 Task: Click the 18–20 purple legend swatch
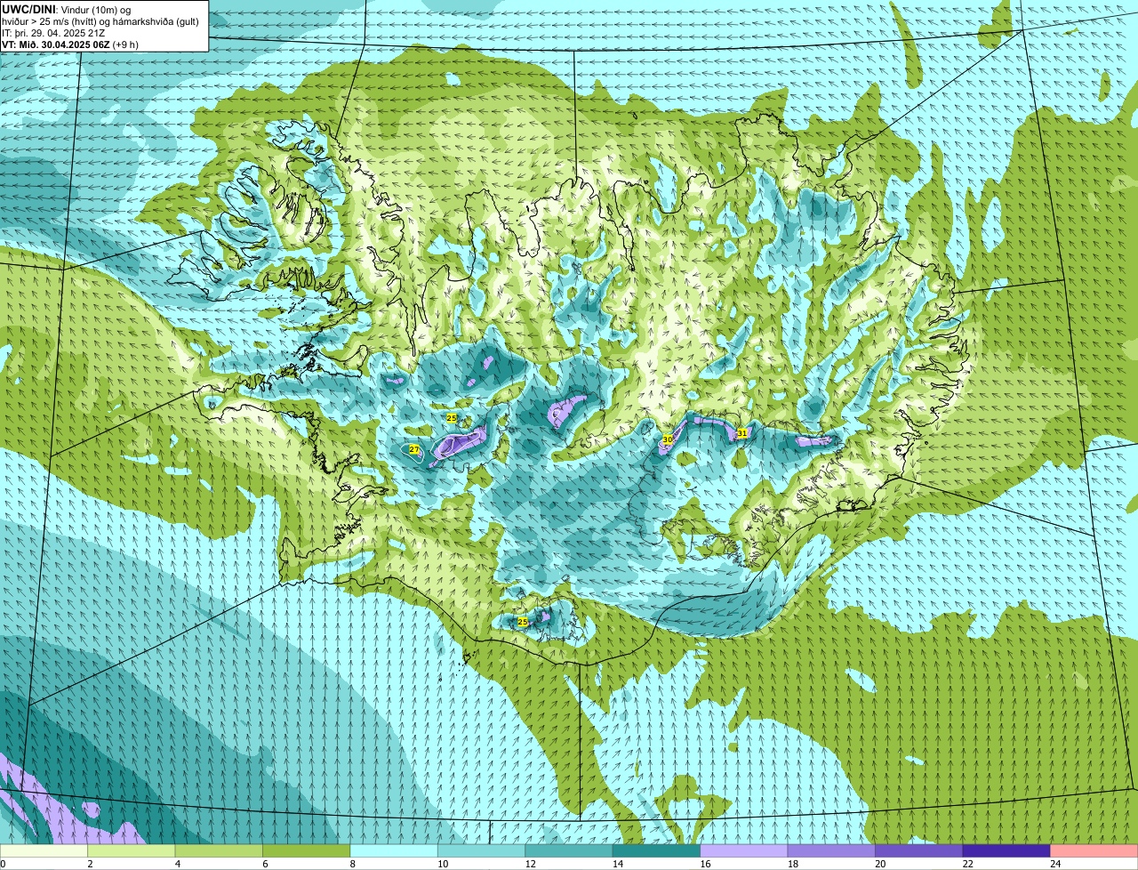pyautogui.click(x=830, y=850)
